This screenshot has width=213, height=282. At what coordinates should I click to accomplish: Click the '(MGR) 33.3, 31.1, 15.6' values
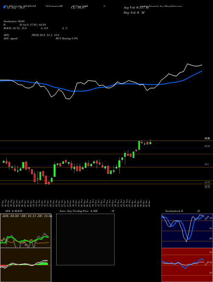pos(45,35)
